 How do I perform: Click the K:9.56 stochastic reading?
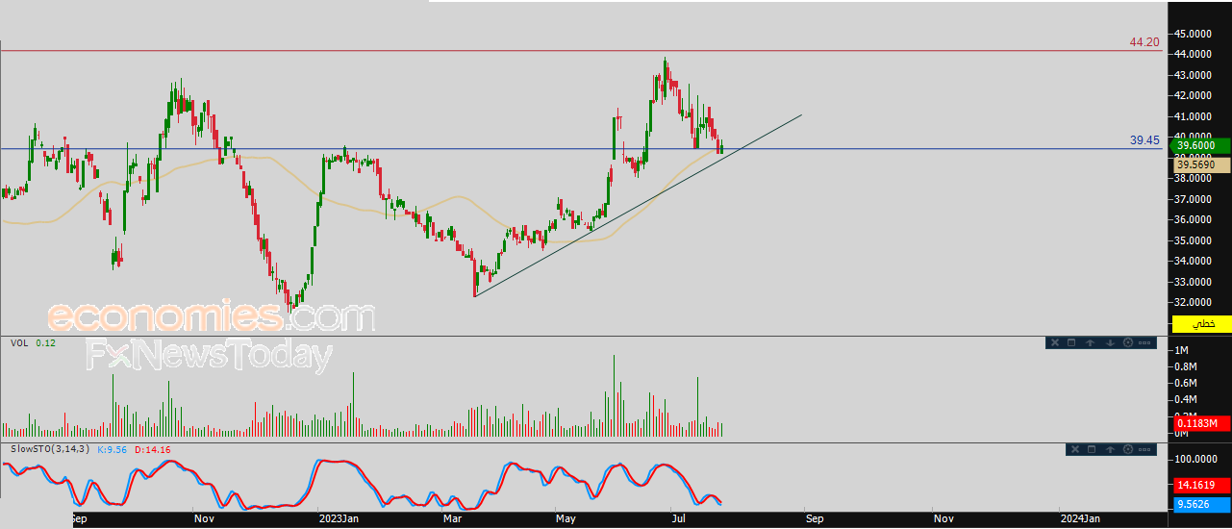coord(113,448)
